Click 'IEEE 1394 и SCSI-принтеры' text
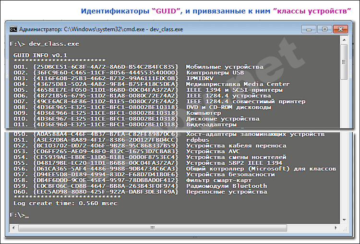This screenshot has height=244, width=360. coord(234,90)
